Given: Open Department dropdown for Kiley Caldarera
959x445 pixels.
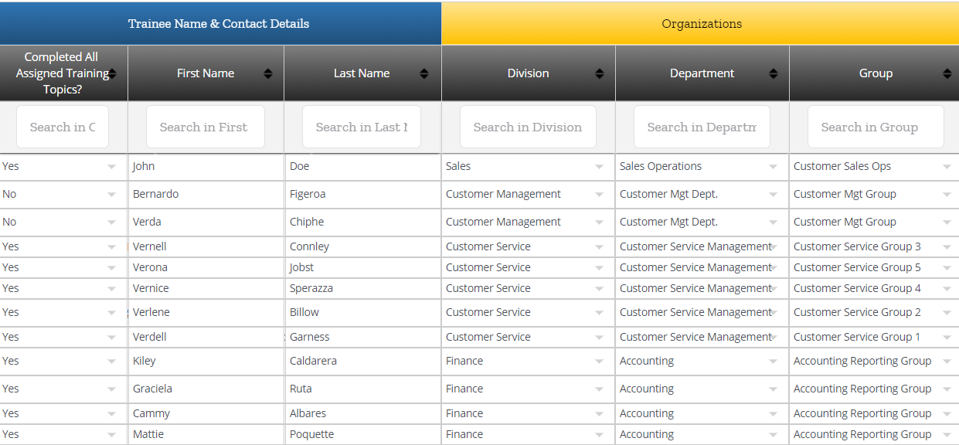Looking at the screenshot, I should point(774,362).
